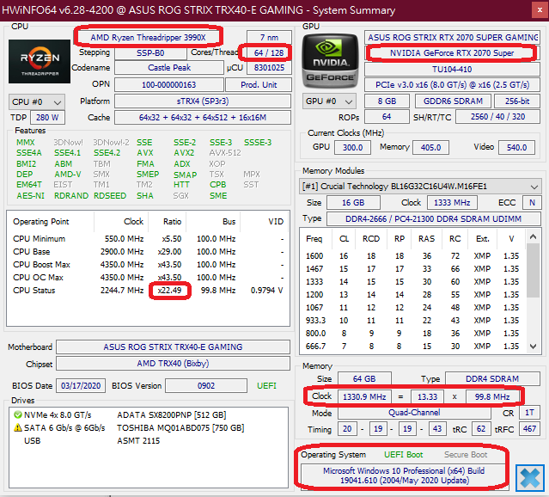Click the 1T command rate field

tap(529, 413)
